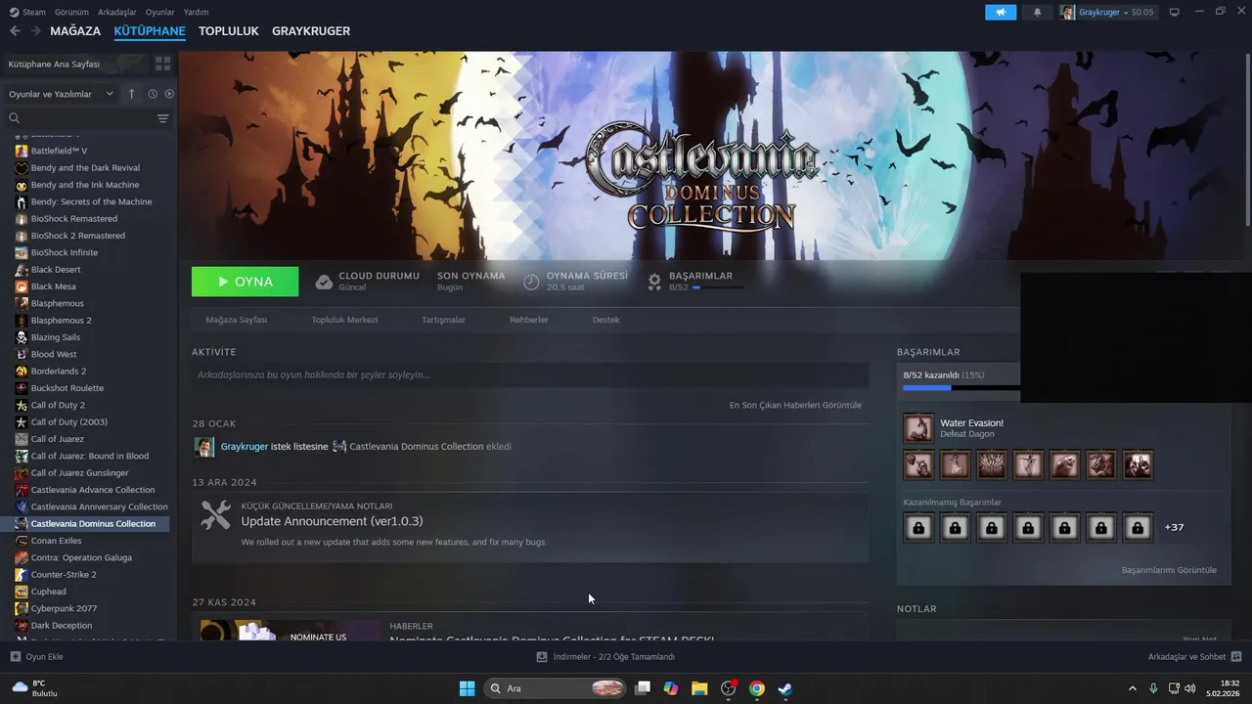The image size is (1252, 704).
Task: Click achievements progress bar in sidebar
Action: (x=961, y=388)
